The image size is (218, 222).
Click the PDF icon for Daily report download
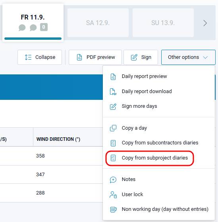tap(113, 92)
